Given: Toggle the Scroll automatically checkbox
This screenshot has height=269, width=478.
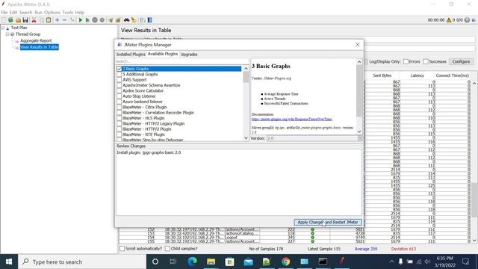Looking at the screenshot, I should tap(122, 249).
